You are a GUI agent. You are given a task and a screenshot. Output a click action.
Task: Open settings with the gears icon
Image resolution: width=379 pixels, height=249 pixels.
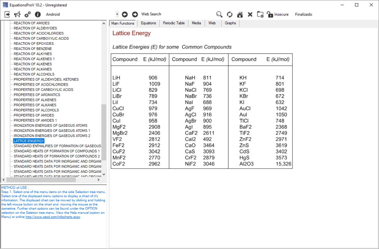(x=27, y=14)
